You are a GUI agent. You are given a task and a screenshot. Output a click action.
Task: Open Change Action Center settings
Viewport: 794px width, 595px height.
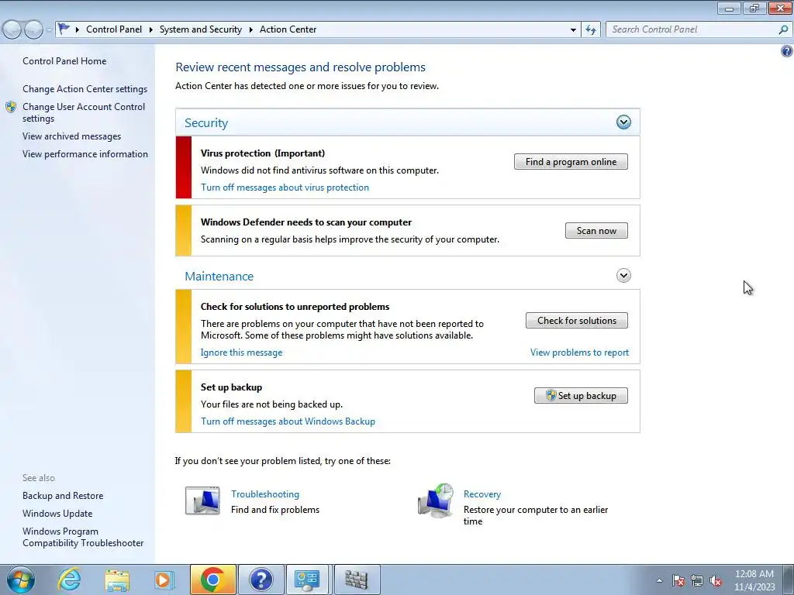[85, 88]
